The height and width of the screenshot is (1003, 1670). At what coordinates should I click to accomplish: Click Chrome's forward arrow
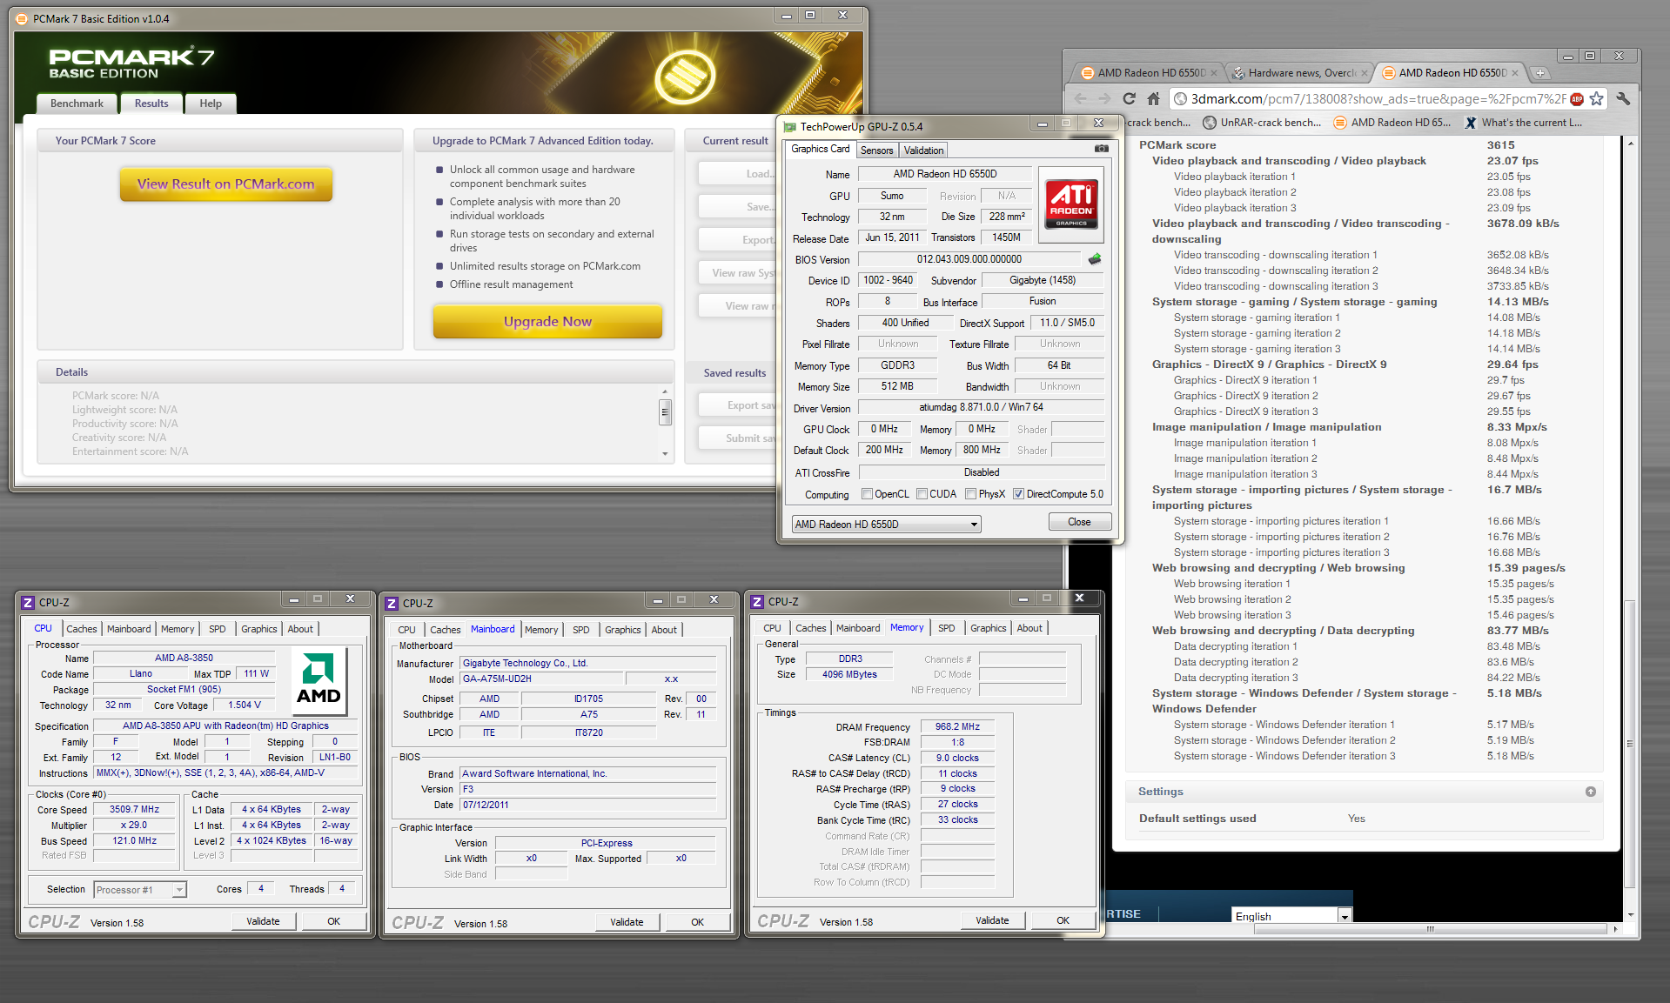pyautogui.click(x=1104, y=98)
